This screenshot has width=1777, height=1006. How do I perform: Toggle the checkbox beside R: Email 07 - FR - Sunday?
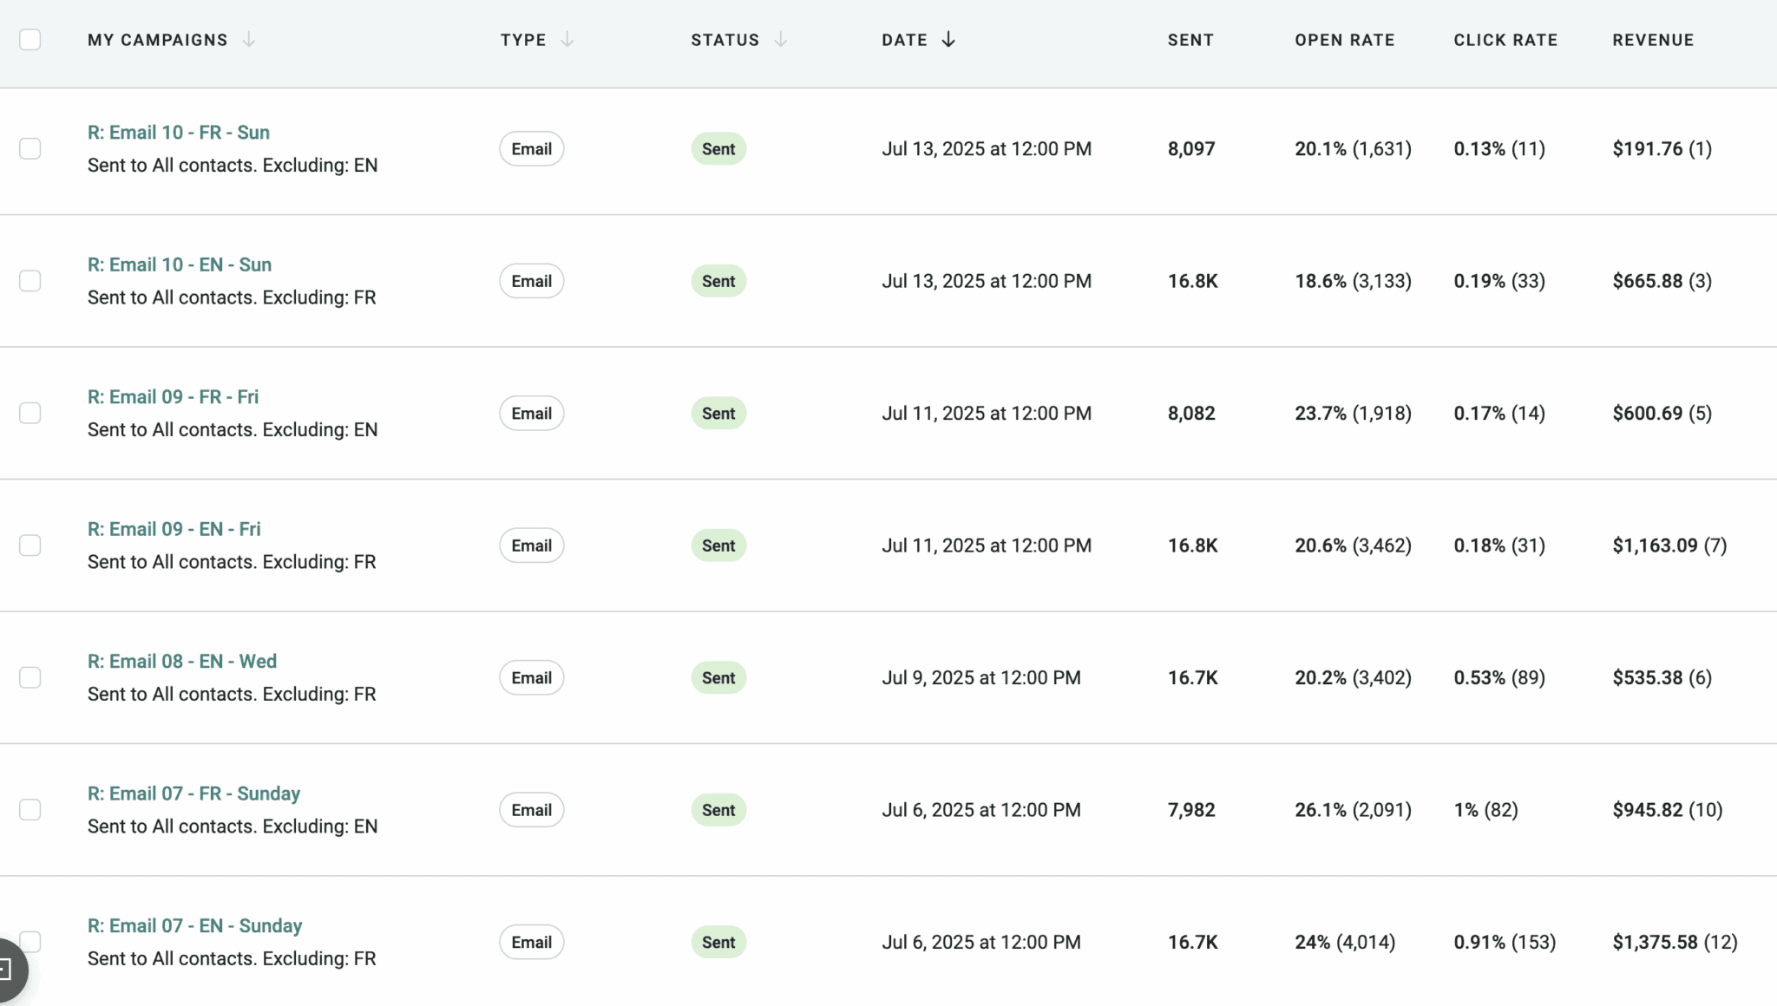point(30,809)
